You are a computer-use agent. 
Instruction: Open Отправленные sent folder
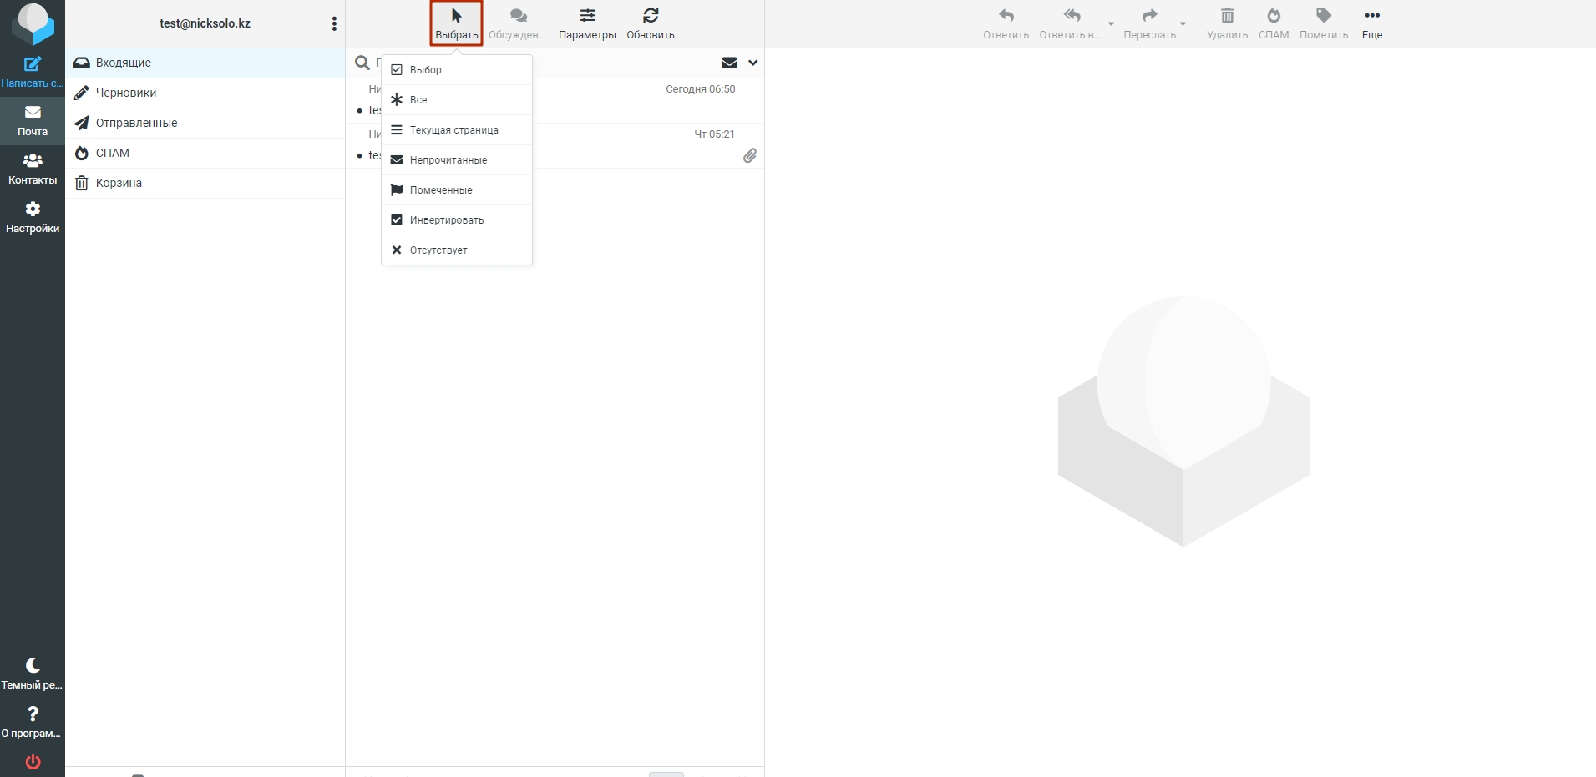pyautogui.click(x=205, y=123)
